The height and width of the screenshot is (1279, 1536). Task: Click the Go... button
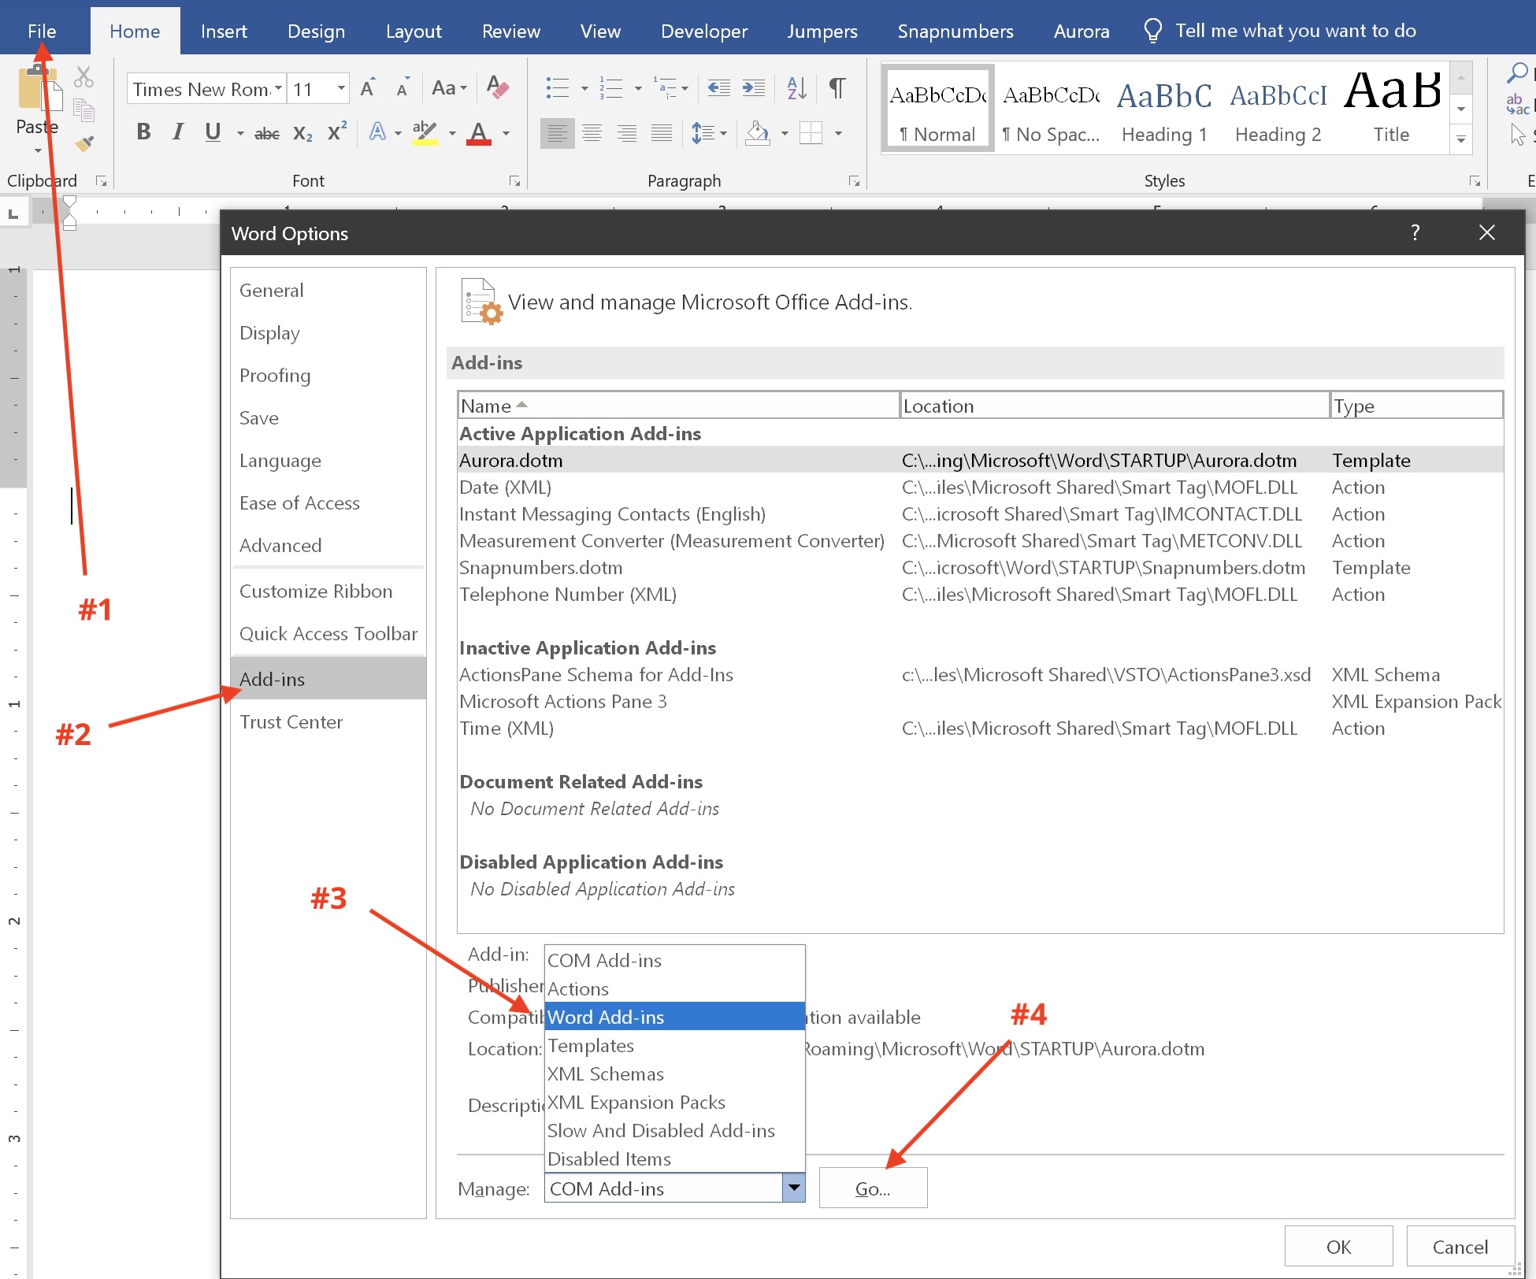tap(873, 1188)
